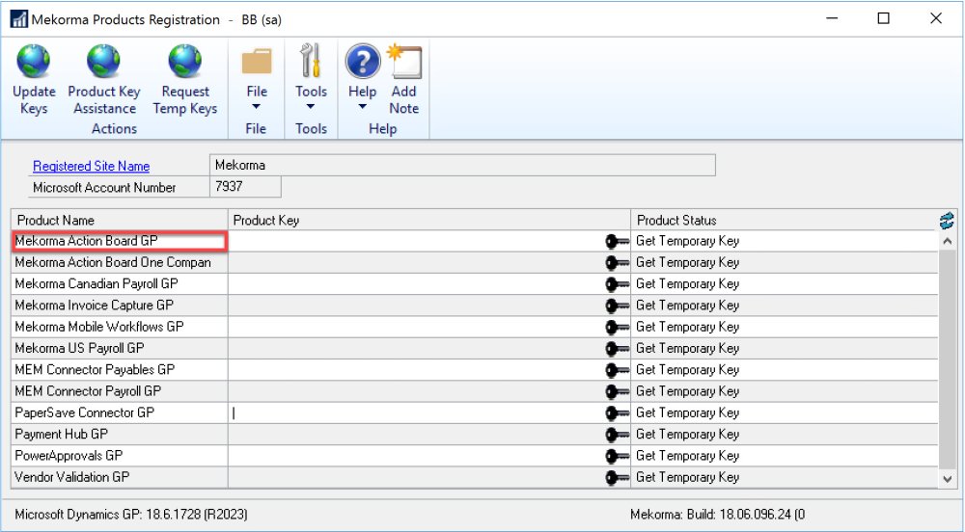Select Mekorma Invoice Capture GP product name
The height and width of the screenshot is (532, 965).
[x=95, y=306]
